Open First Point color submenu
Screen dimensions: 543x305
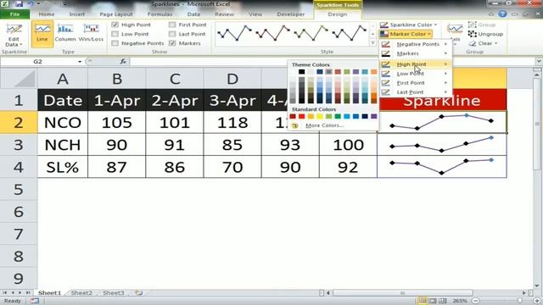[415, 83]
